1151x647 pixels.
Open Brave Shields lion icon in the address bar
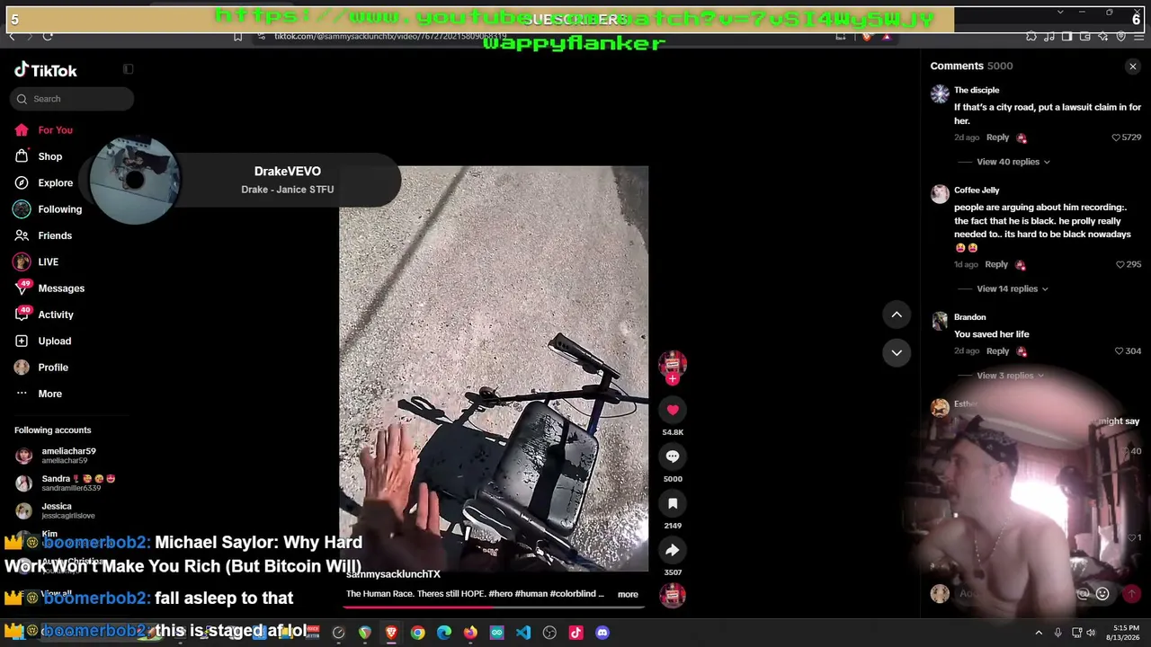[x=866, y=36]
